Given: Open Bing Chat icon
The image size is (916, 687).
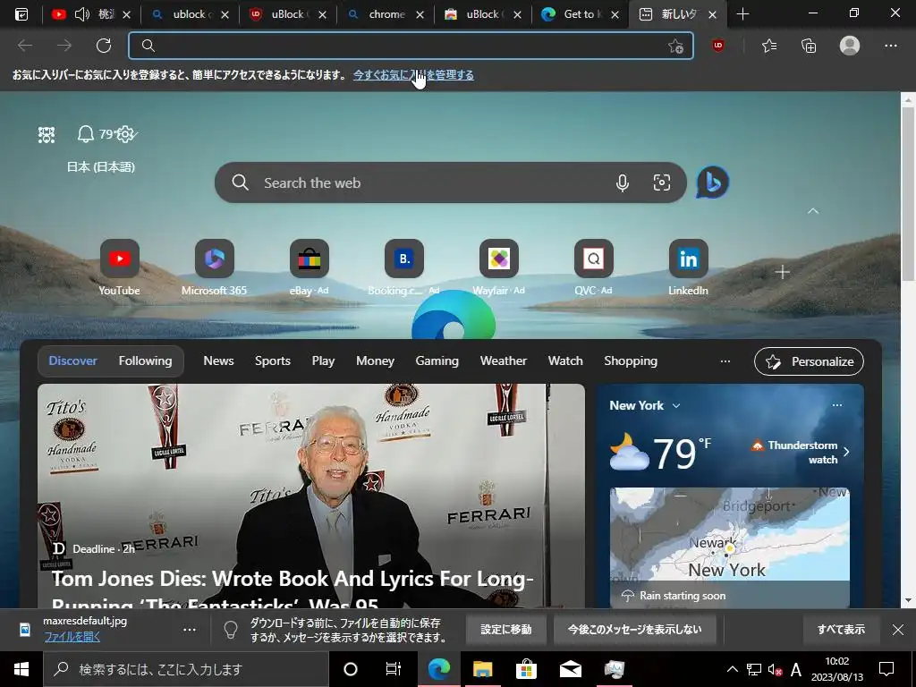Looking at the screenshot, I should pos(713,182).
